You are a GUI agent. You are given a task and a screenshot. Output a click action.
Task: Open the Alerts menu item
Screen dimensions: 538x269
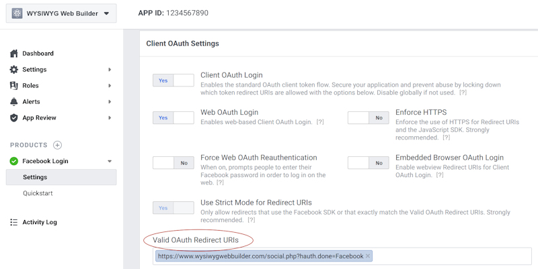(31, 102)
